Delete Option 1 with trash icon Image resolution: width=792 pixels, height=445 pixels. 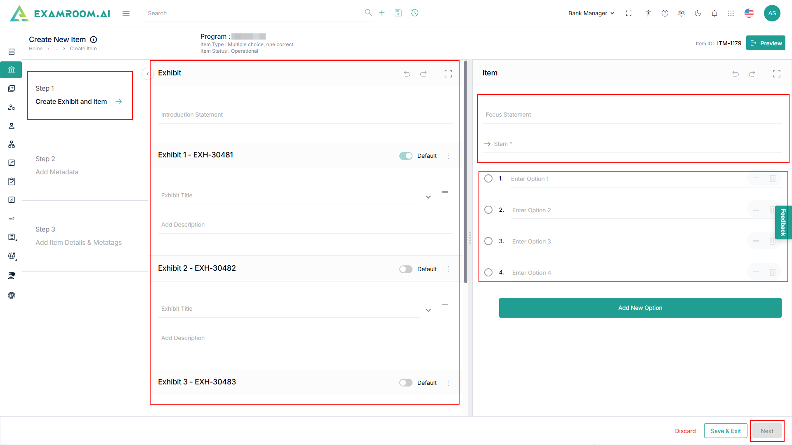click(772, 178)
